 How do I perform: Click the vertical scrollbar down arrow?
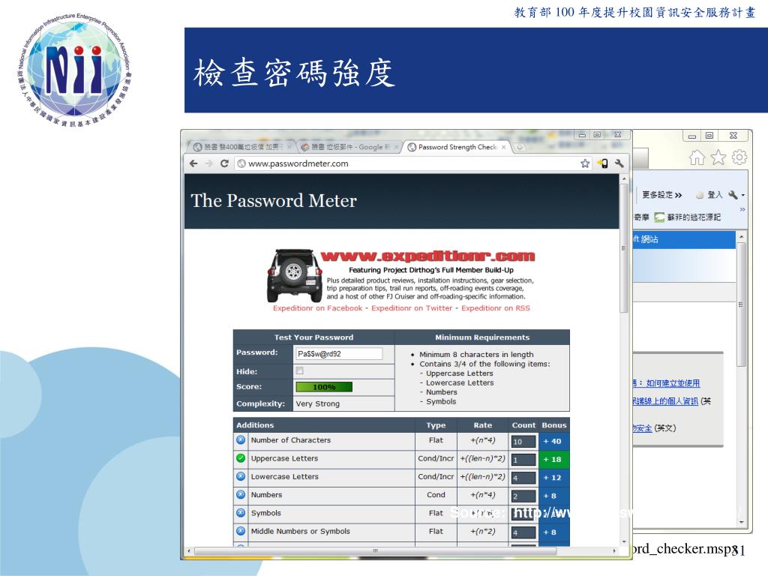point(624,541)
